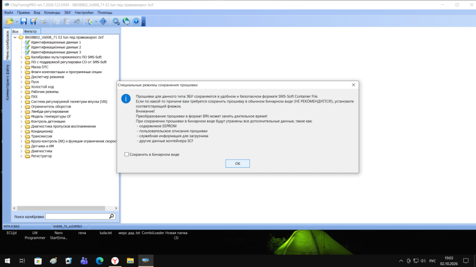The image size is (476, 267).
Task: Click the blue question mark help icon
Action: point(136,21)
